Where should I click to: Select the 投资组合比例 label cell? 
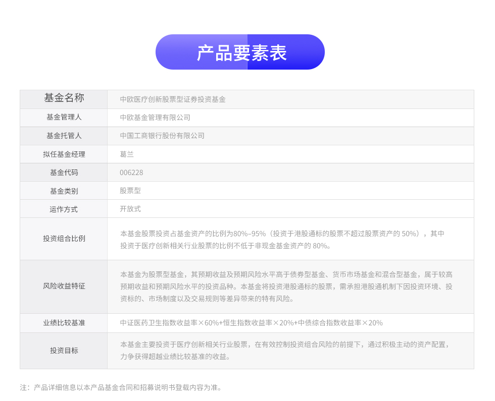point(64,239)
